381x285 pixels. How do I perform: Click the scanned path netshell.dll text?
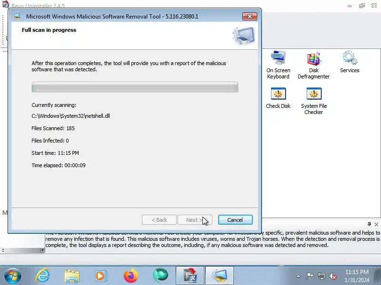tap(70, 116)
